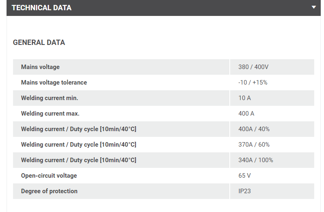Click the 380 / 400V value
Viewport: 324px width, 212px height.
click(253, 67)
